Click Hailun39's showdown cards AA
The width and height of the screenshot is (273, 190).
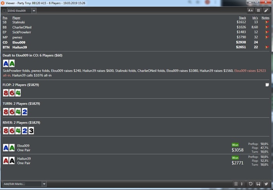pyautogui.click(x=9, y=161)
